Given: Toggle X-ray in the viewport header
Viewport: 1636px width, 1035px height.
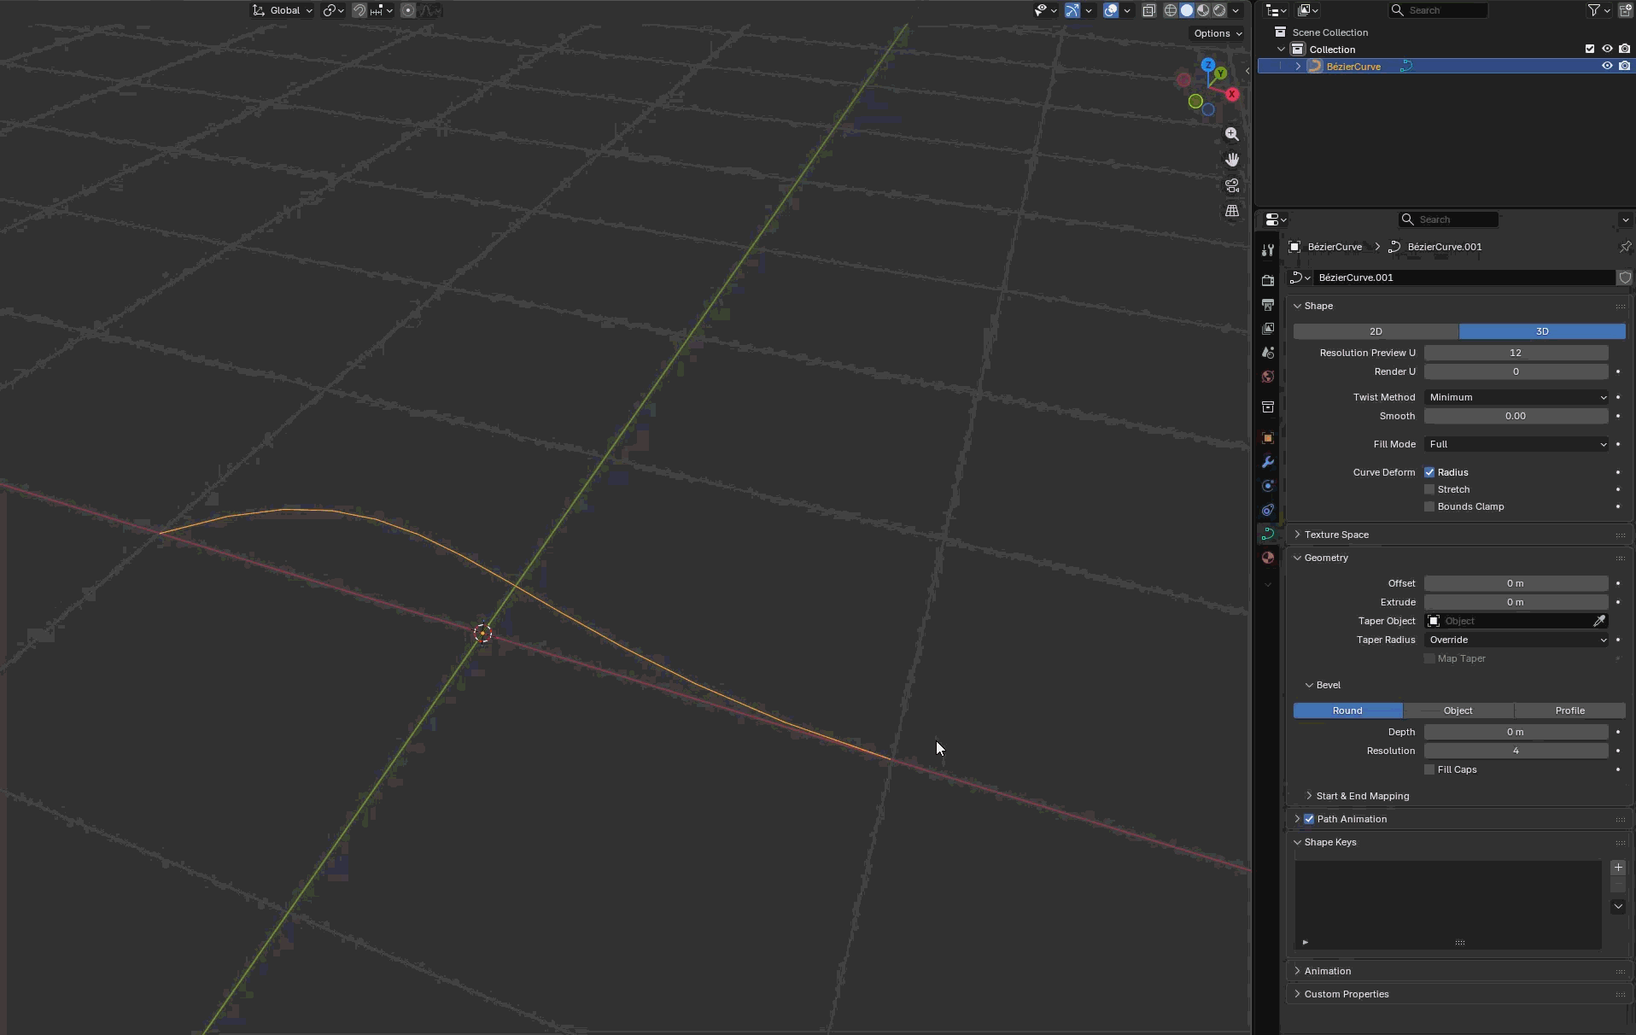Looking at the screenshot, I should pos(1149,10).
